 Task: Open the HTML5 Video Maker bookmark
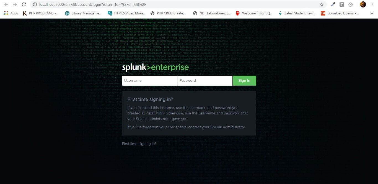pyautogui.click(x=126, y=13)
